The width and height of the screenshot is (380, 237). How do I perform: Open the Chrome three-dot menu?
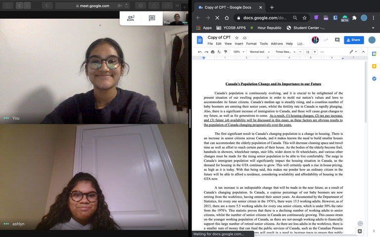pos(374,18)
